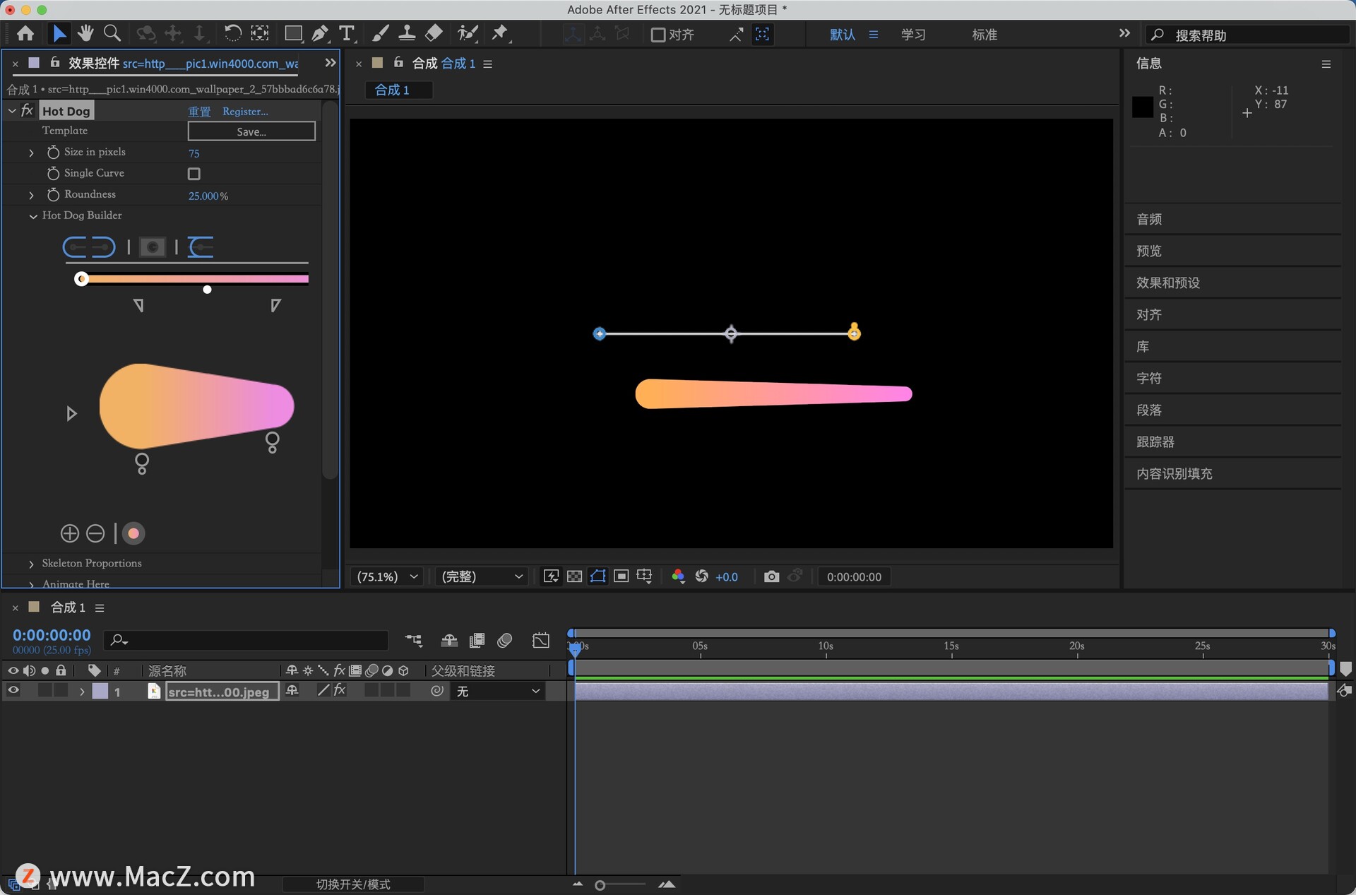The image size is (1356, 895).
Task: Open the zoom level 75.1% dropdown
Action: tap(387, 576)
